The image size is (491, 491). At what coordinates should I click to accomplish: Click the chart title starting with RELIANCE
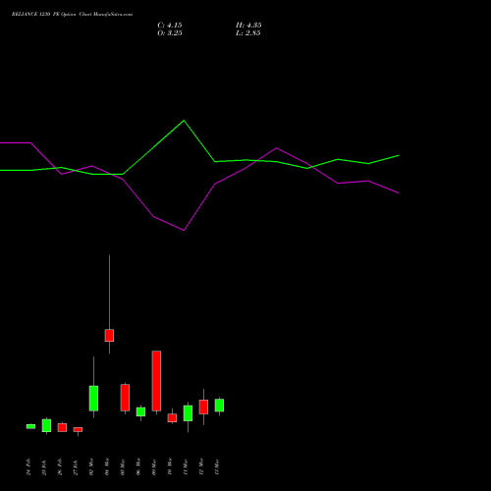click(72, 15)
